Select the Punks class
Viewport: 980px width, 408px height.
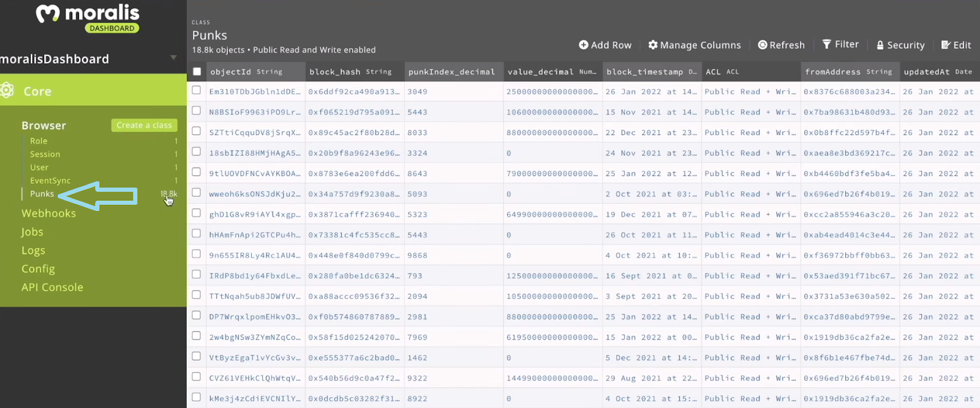tap(42, 194)
